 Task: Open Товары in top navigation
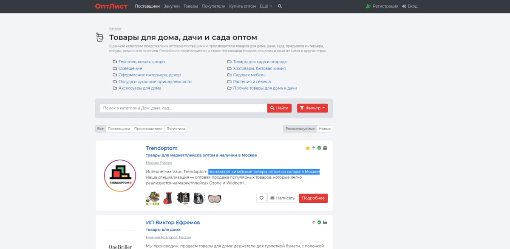point(191,6)
